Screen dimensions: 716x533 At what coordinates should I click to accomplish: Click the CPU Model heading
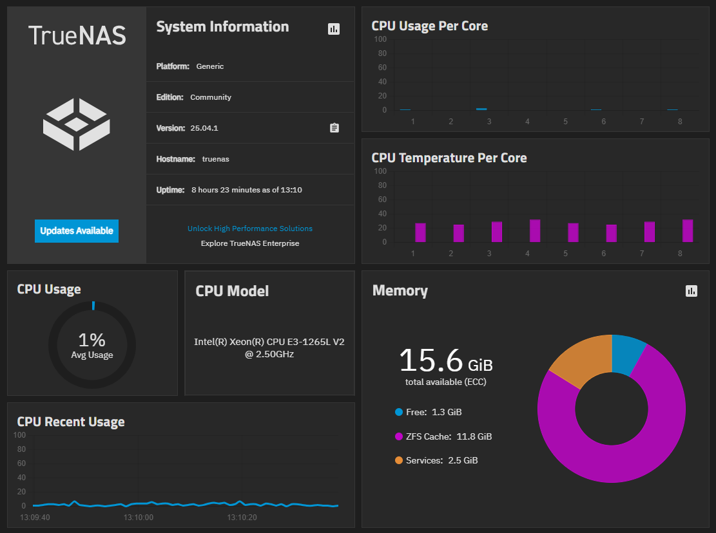pyautogui.click(x=232, y=291)
